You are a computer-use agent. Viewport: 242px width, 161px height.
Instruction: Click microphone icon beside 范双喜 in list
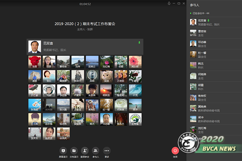click(x=208, y=21)
